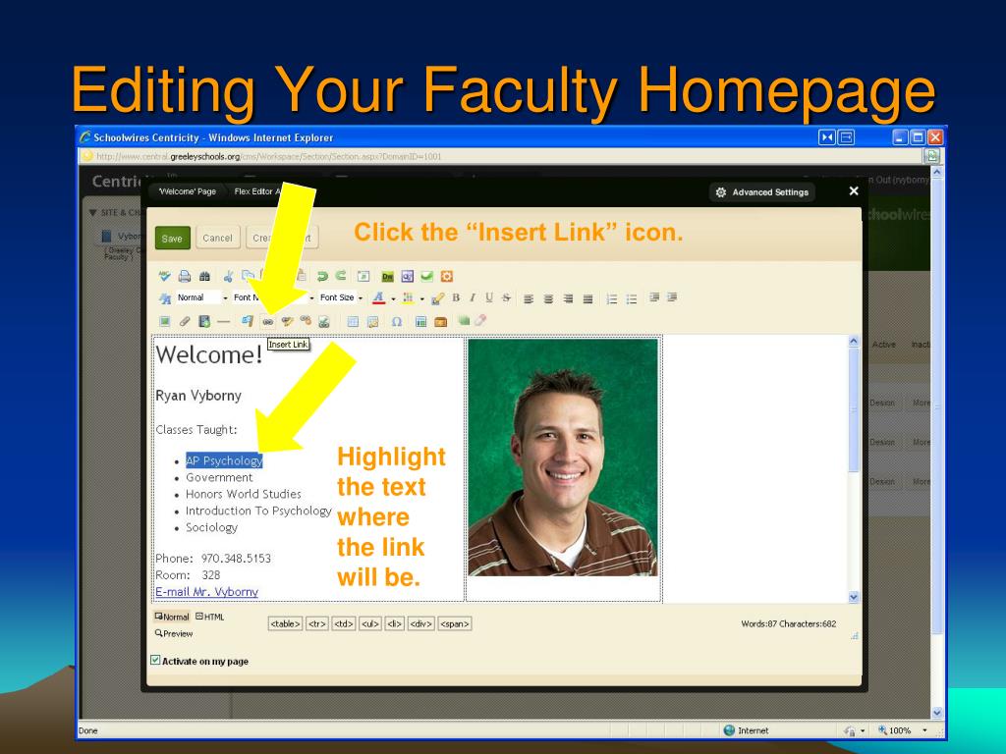Click the Insert Table grid icon
Image resolution: width=1006 pixels, height=754 pixels.
[x=353, y=321]
